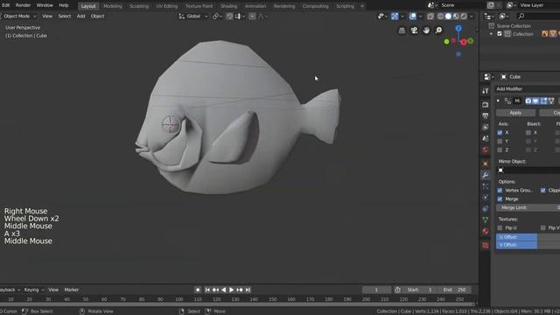Enable mirror Axis Z checkbox

(500, 150)
